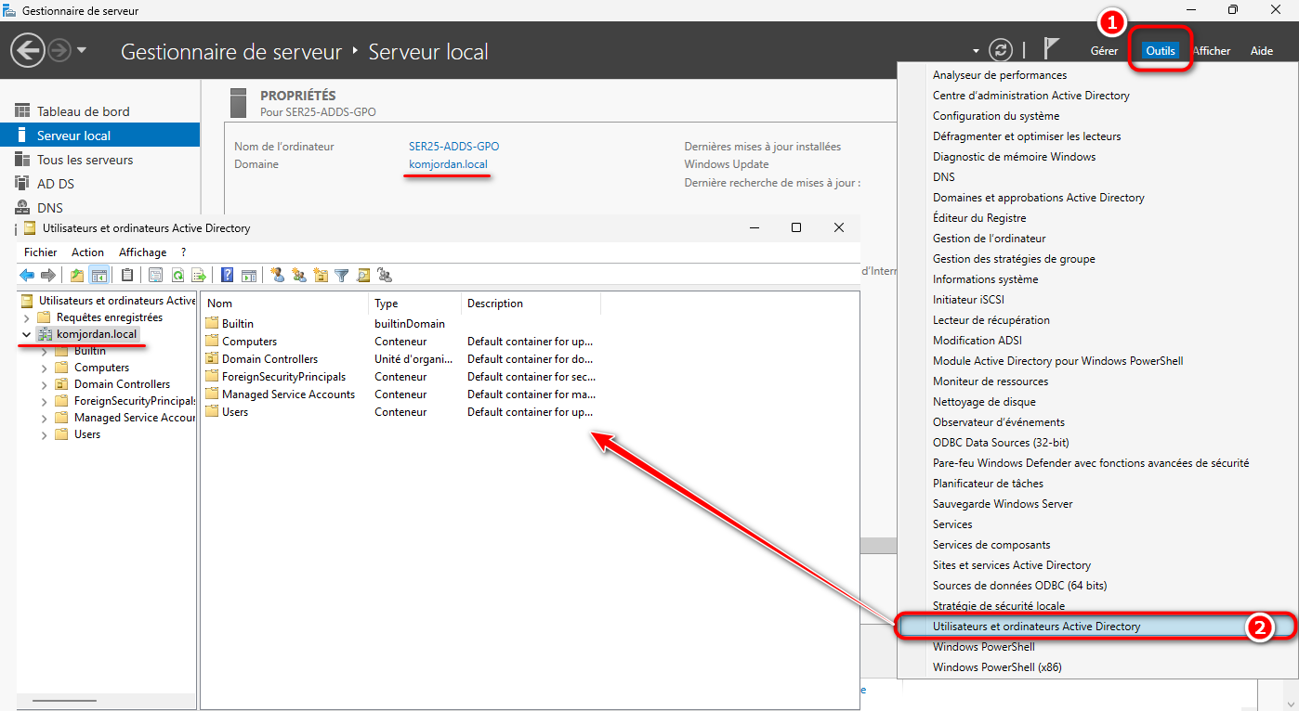Select Domain Controllers in the list pane
This screenshot has height=711, width=1299.
[269, 359]
